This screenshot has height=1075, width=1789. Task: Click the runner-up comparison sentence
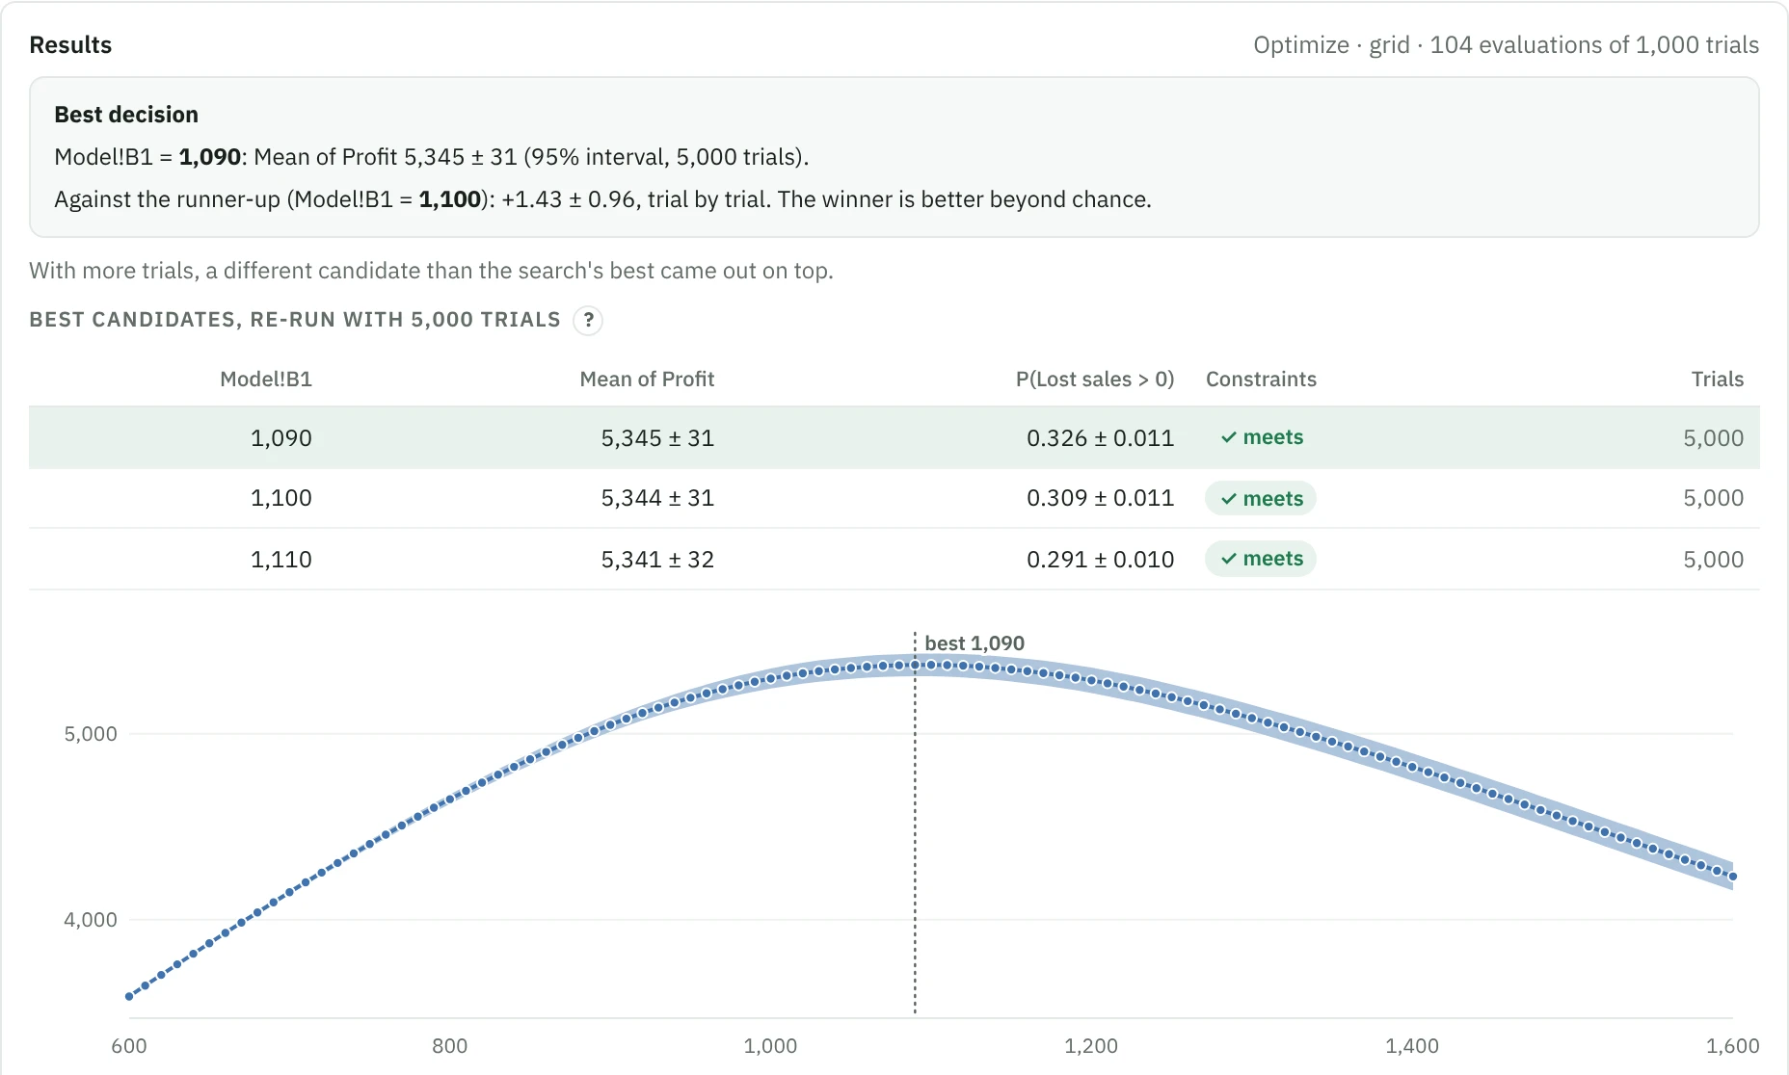(602, 199)
